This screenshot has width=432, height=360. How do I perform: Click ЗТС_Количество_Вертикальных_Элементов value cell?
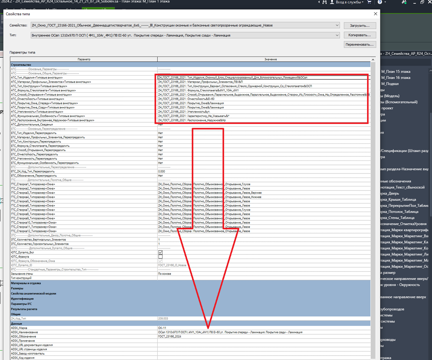264,240
